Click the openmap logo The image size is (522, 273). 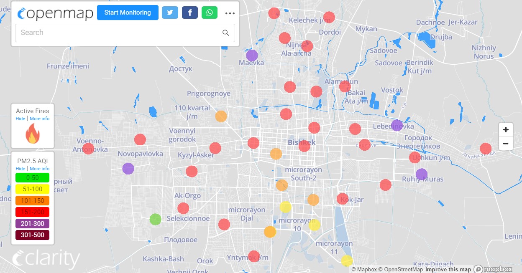click(55, 13)
